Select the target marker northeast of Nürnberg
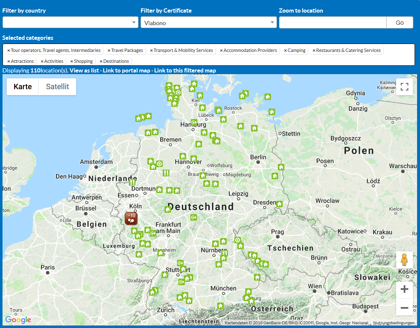420x328 pixels. (x=237, y=240)
